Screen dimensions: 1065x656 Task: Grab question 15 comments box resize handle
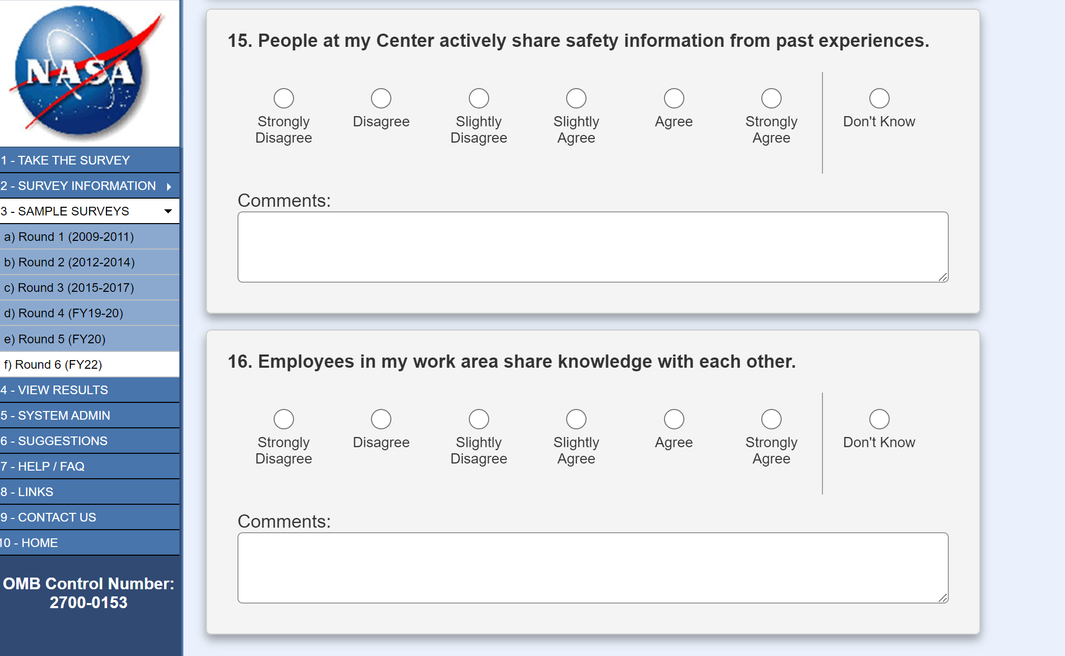pos(943,277)
